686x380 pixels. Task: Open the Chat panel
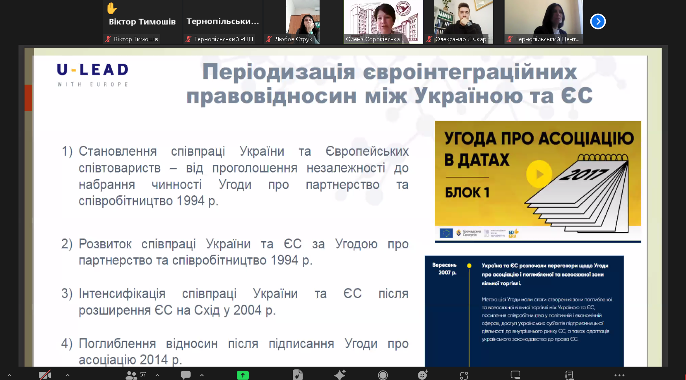coord(186,375)
